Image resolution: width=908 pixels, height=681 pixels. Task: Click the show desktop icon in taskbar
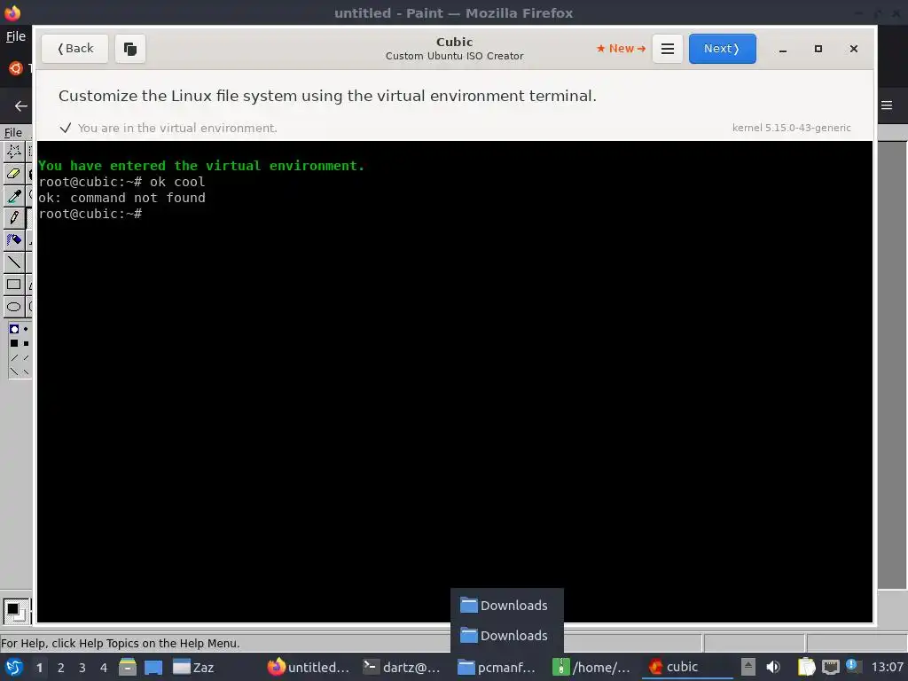[153, 667]
